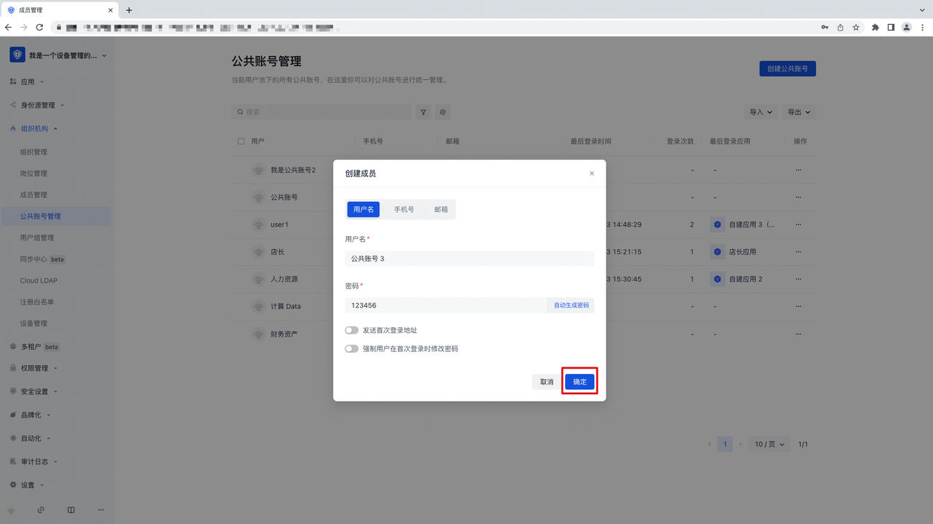
Task: Click the more options dots in sidebar footer
Action: click(x=101, y=510)
